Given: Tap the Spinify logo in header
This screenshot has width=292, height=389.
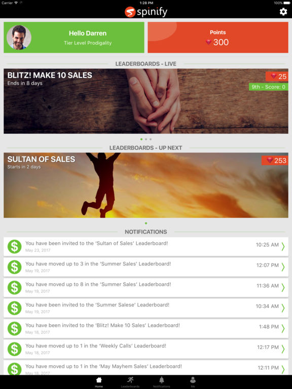Looking at the screenshot, I should (x=146, y=12).
